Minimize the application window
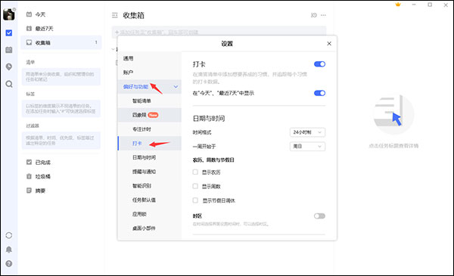This screenshot has width=454, height=276. pos(414,5)
